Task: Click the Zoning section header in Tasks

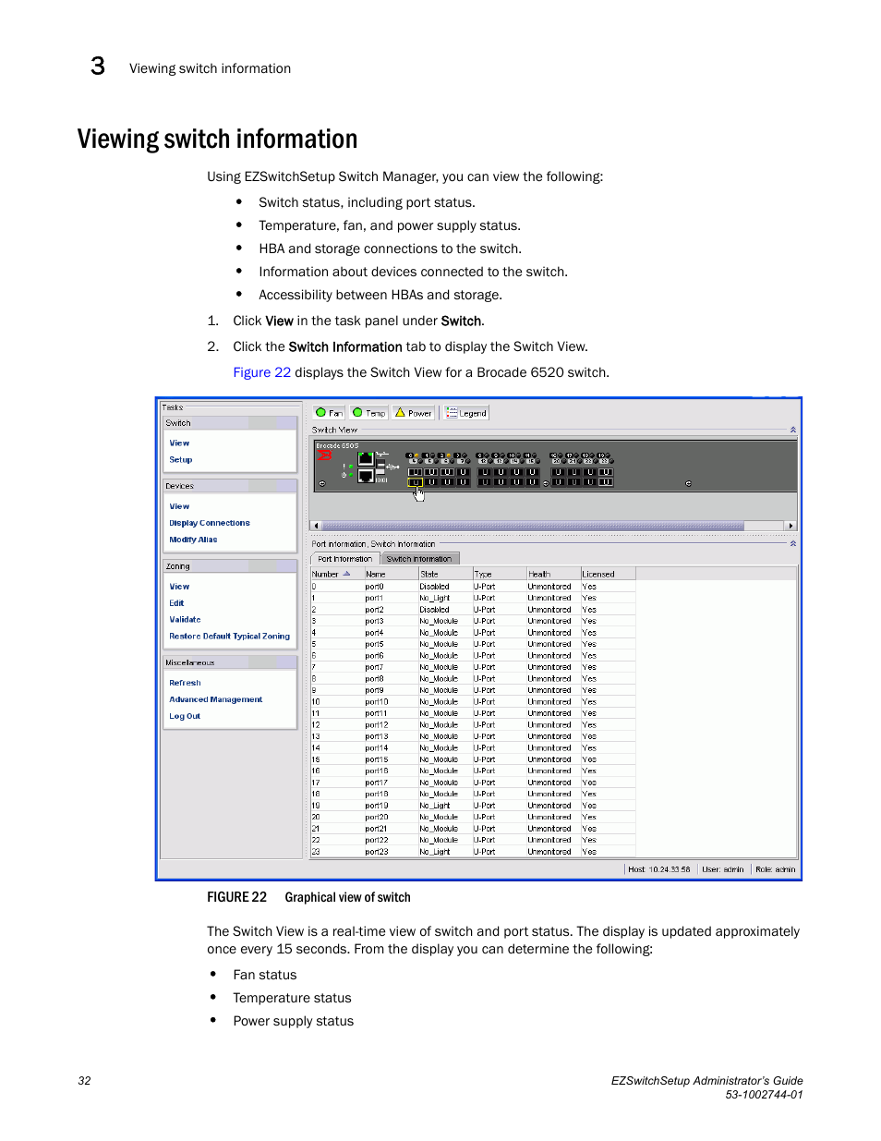Action: point(230,566)
